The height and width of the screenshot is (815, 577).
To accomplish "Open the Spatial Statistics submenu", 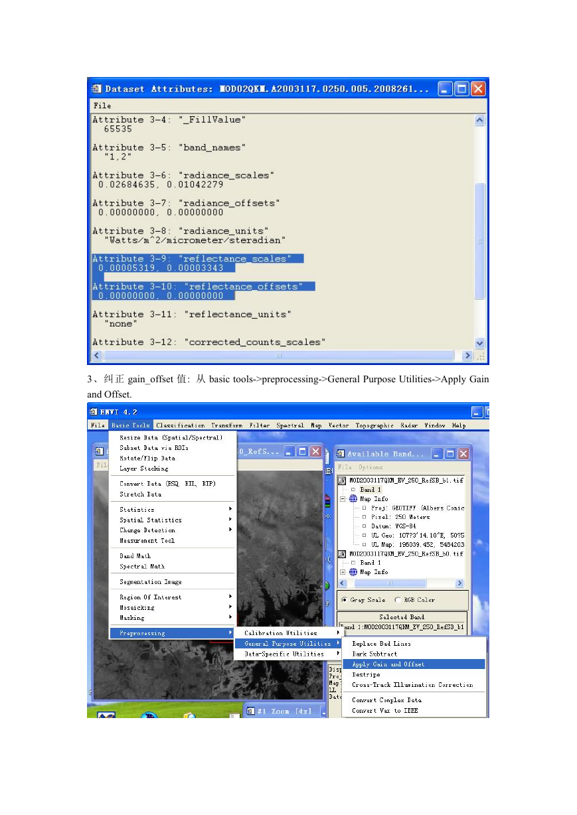I will pyautogui.click(x=172, y=520).
